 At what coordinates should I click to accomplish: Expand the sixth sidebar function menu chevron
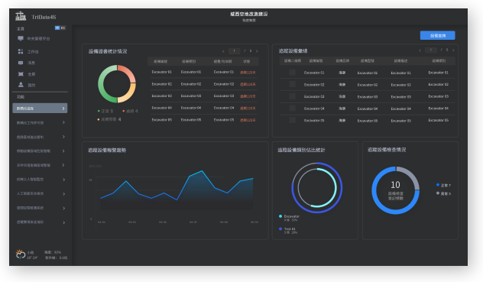63,180
